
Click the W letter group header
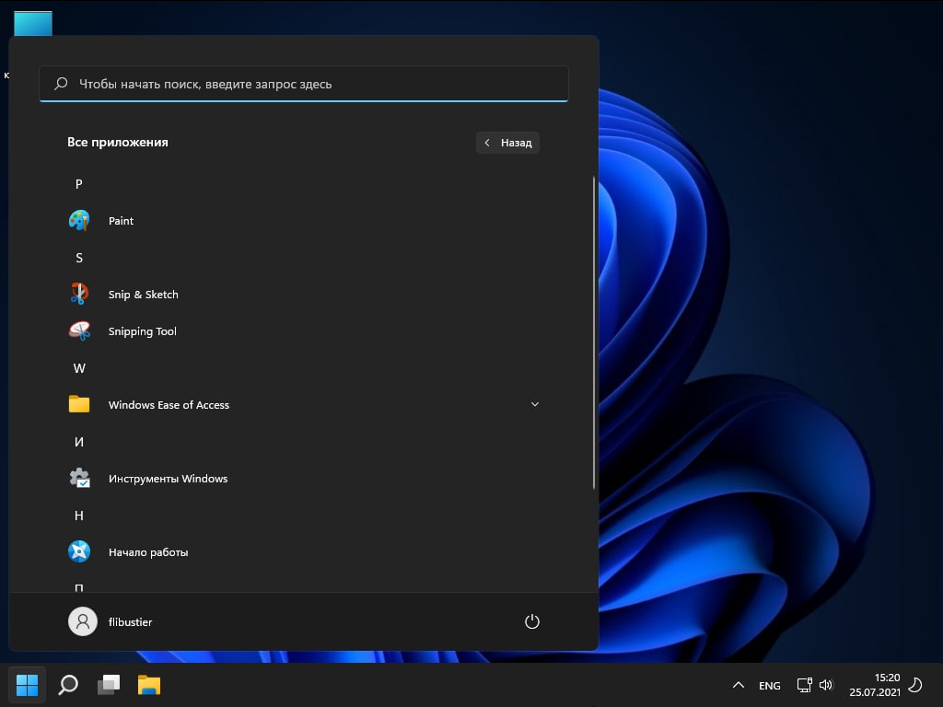point(79,368)
